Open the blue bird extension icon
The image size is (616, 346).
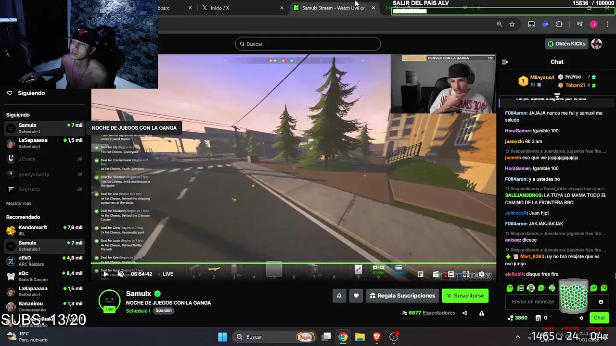(x=545, y=24)
